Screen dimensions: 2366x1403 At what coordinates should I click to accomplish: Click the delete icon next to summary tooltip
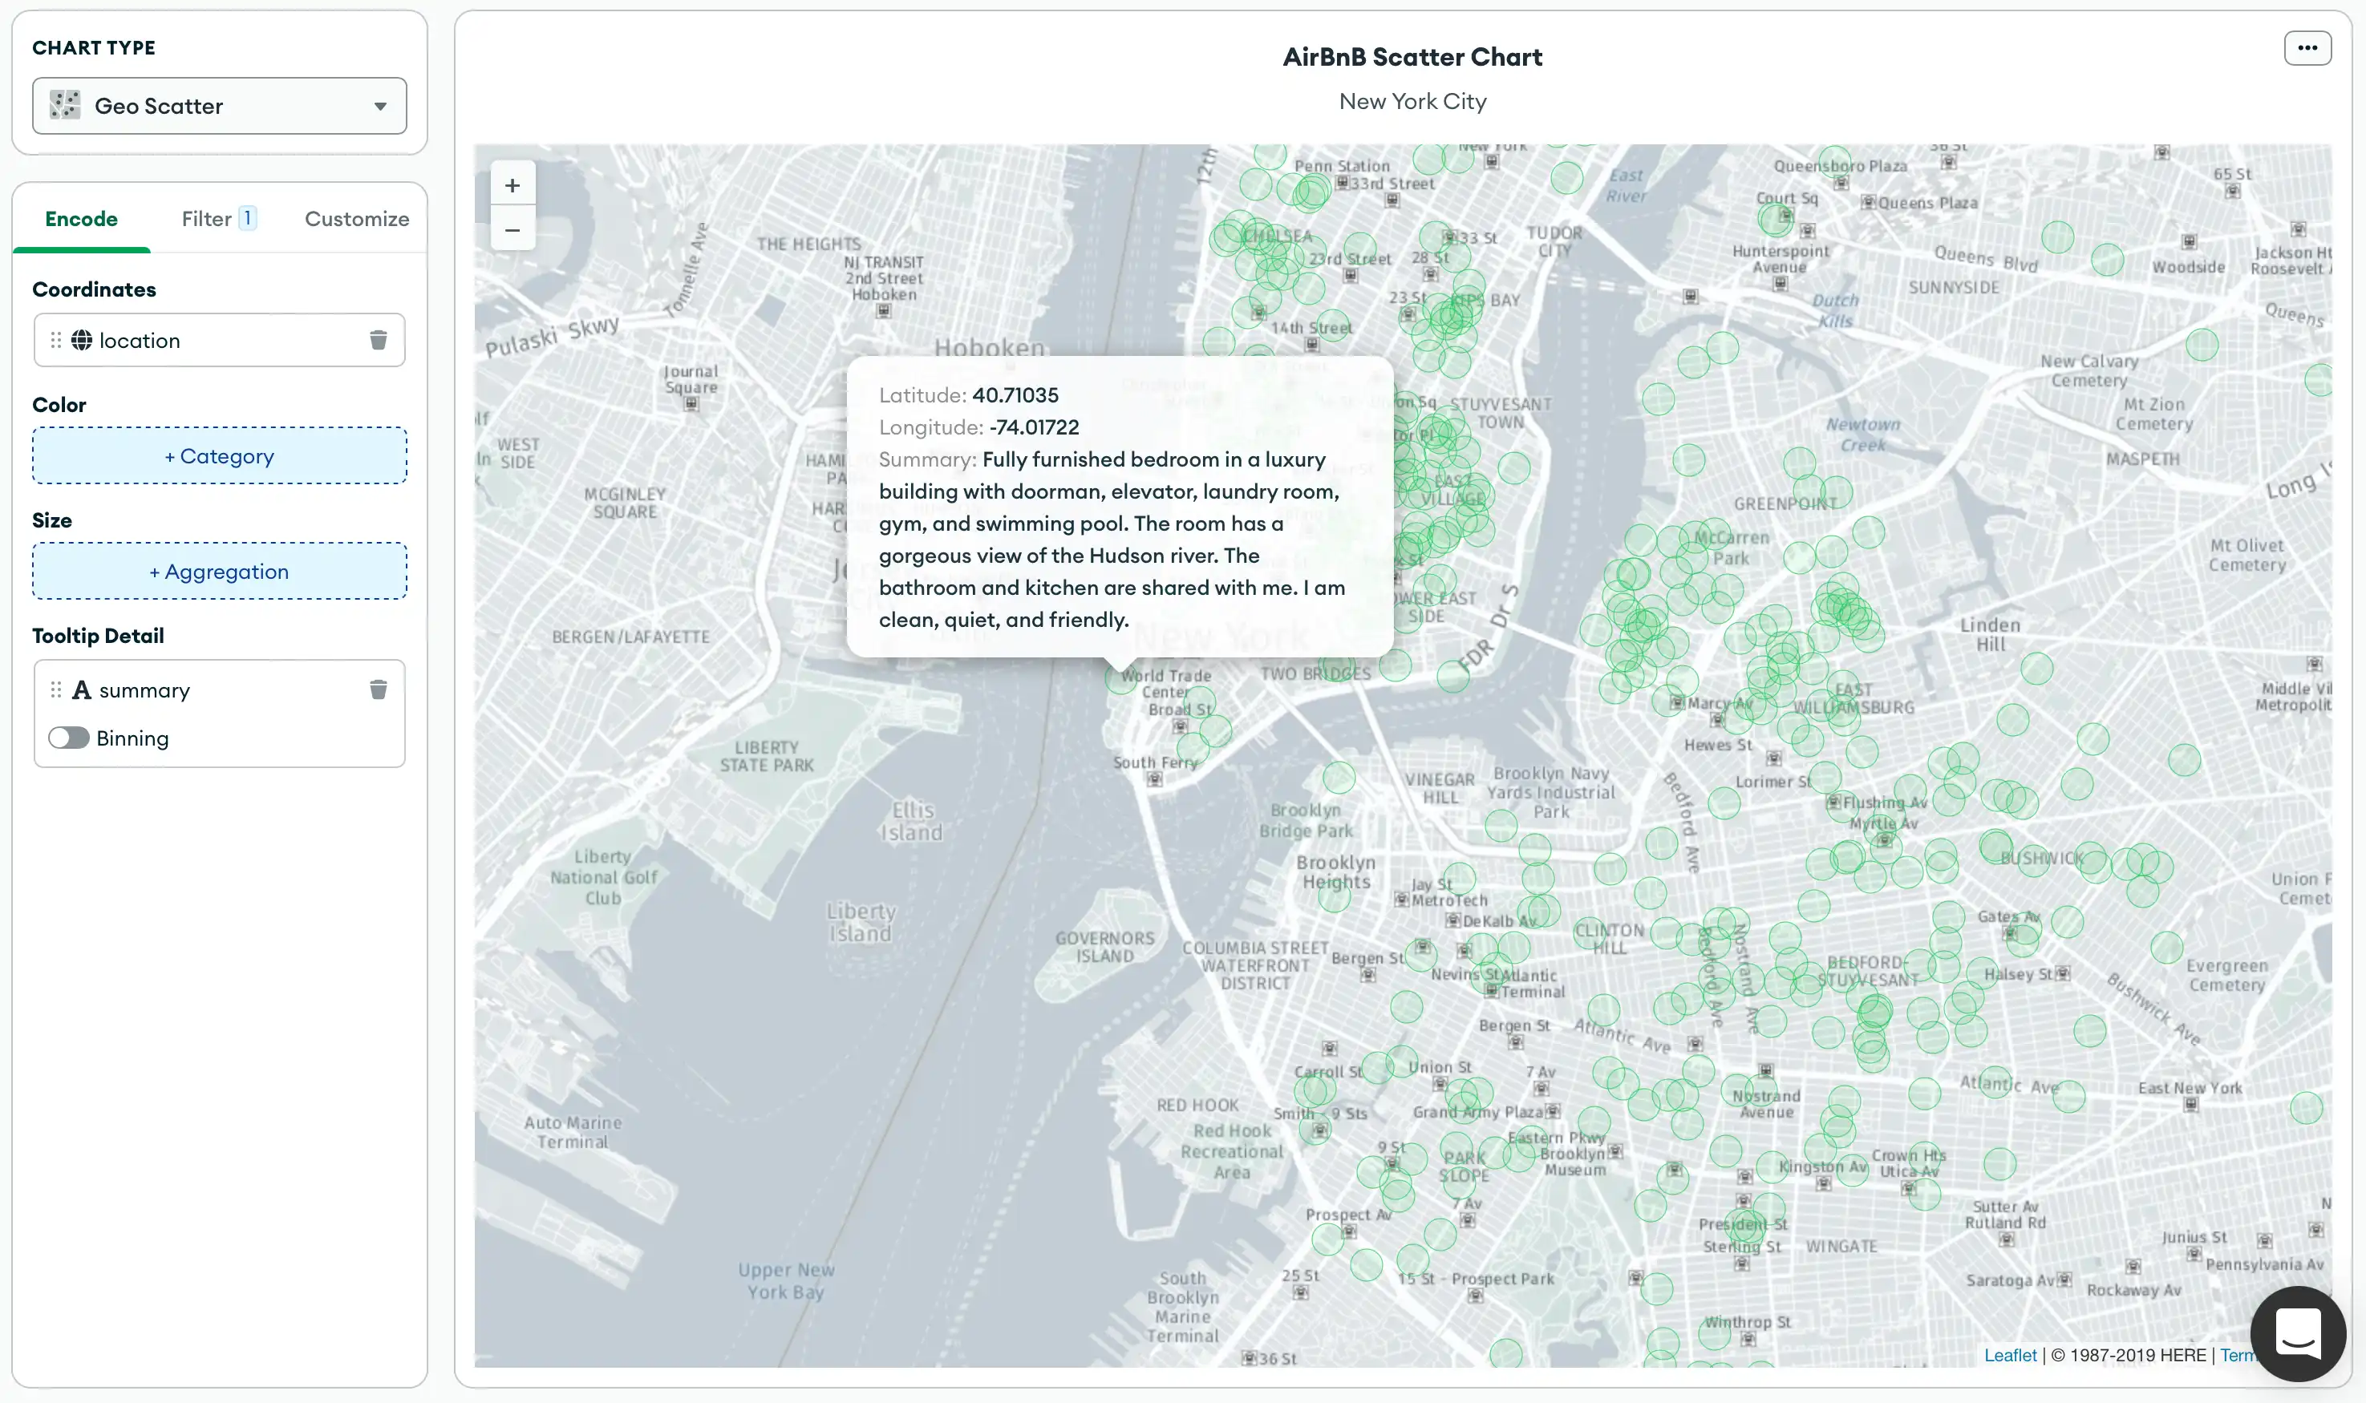coord(379,688)
